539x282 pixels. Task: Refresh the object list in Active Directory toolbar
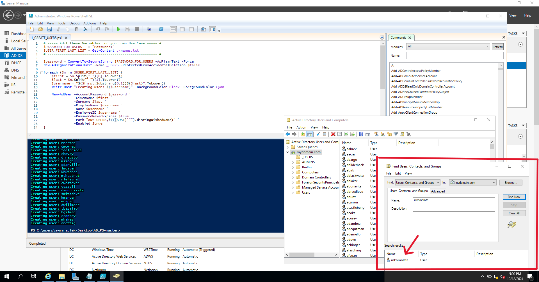(346, 134)
